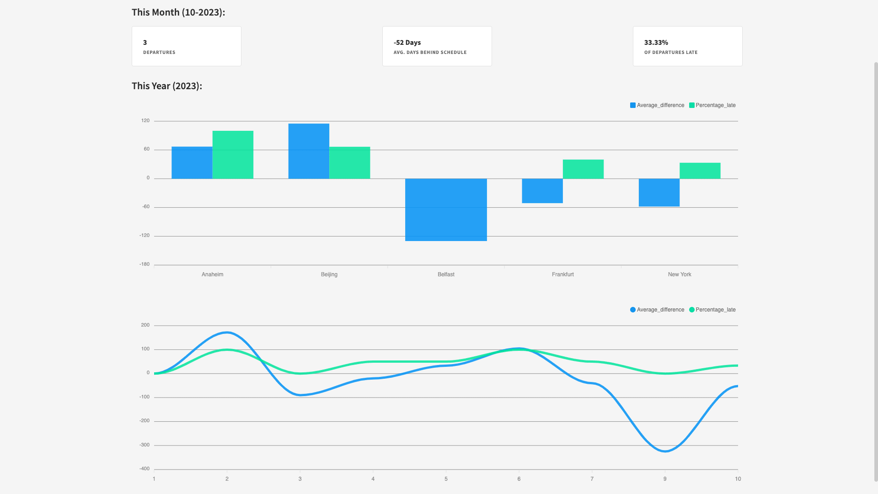This screenshot has height=494, width=878.
Task: Select Anaheim green Percentage_late bar
Action: (233, 155)
